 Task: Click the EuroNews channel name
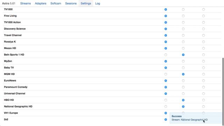[x=10, y=80]
